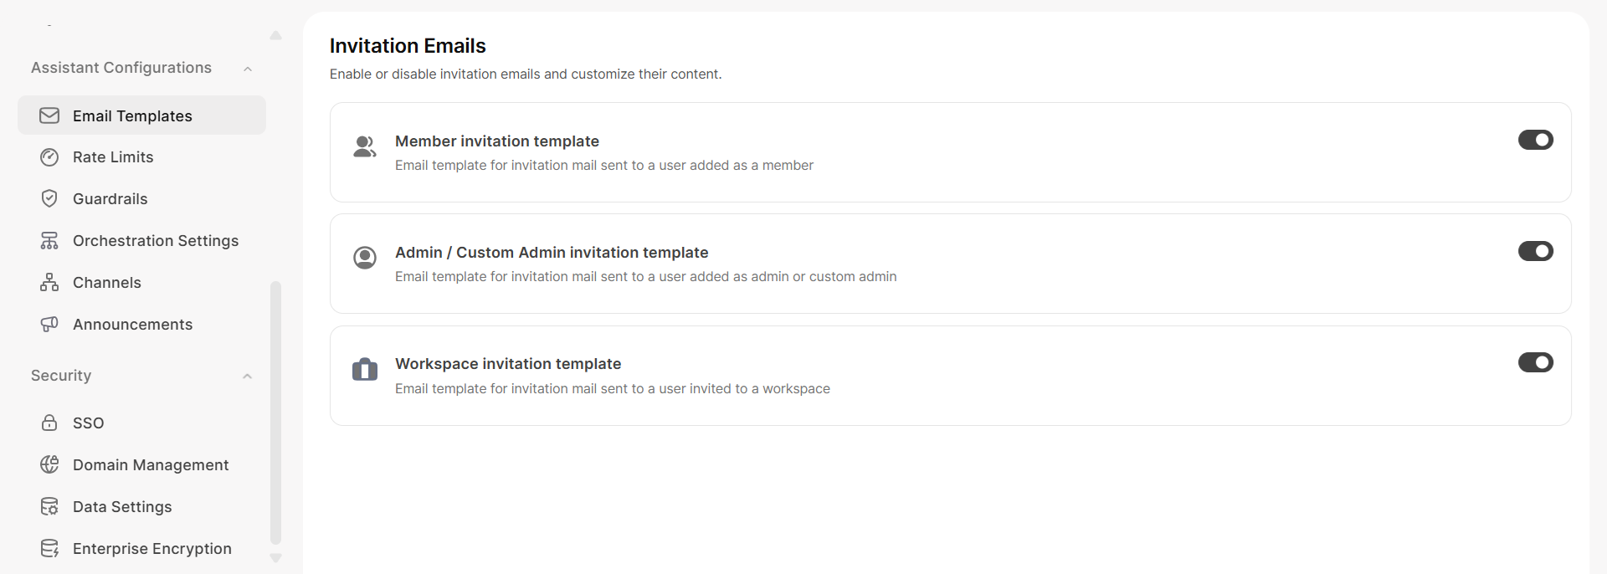Click the Guardrails shield icon
This screenshot has height=574, width=1607.
[49, 199]
